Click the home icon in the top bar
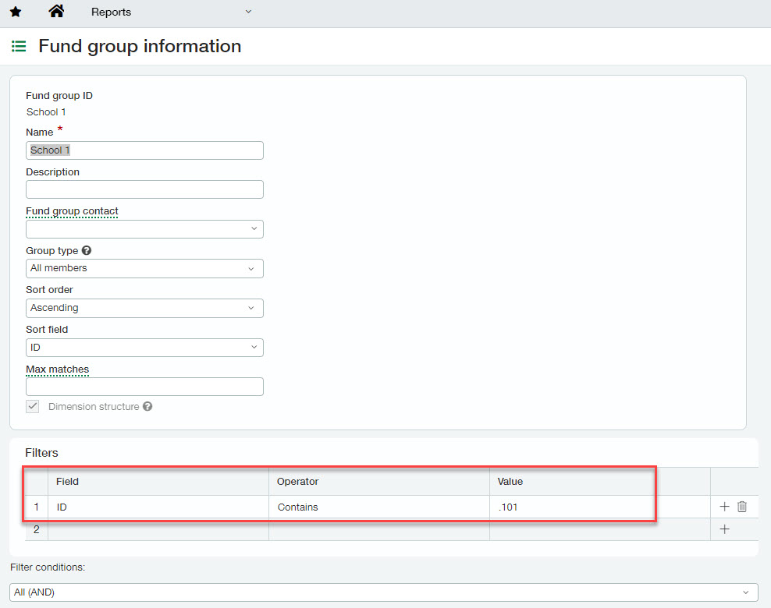The image size is (771, 608). click(x=54, y=12)
